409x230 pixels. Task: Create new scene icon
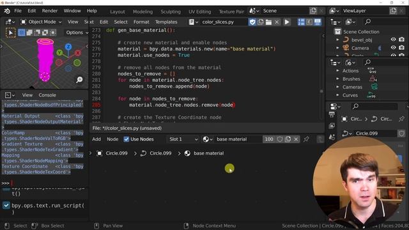(x=313, y=11)
